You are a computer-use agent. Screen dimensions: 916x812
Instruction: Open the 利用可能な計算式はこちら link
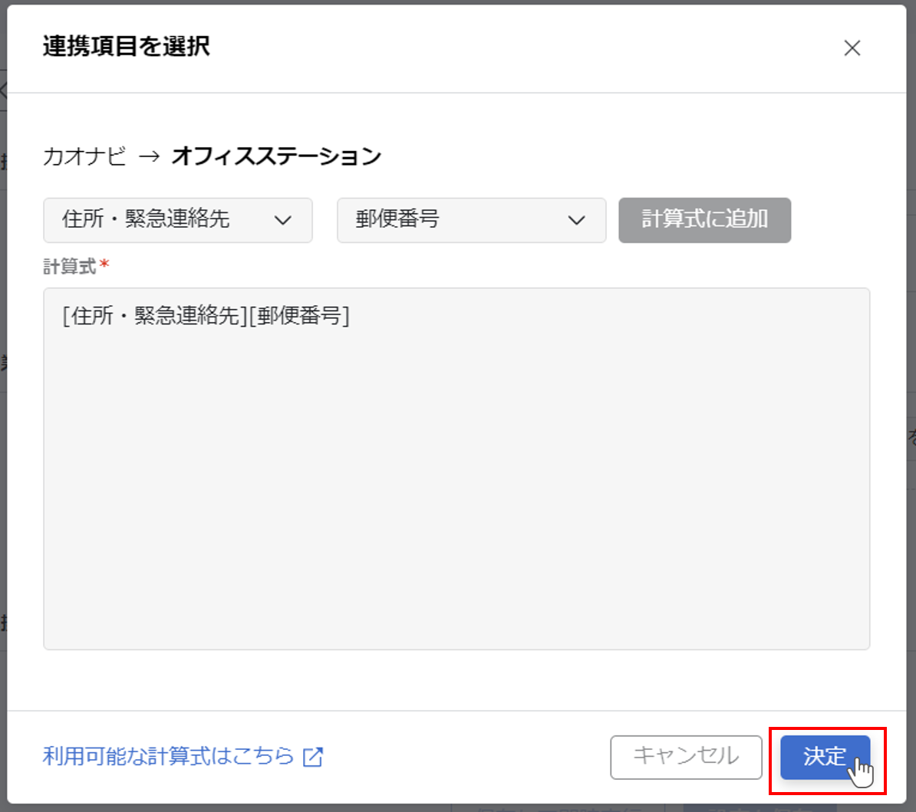[169, 756]
